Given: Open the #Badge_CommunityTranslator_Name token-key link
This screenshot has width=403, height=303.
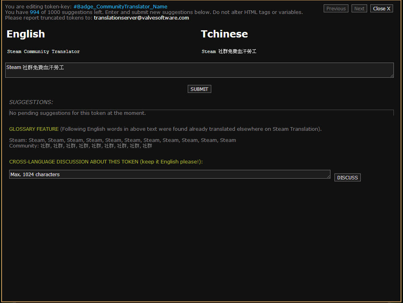Looking at the screenshot, I should point(120,6).
